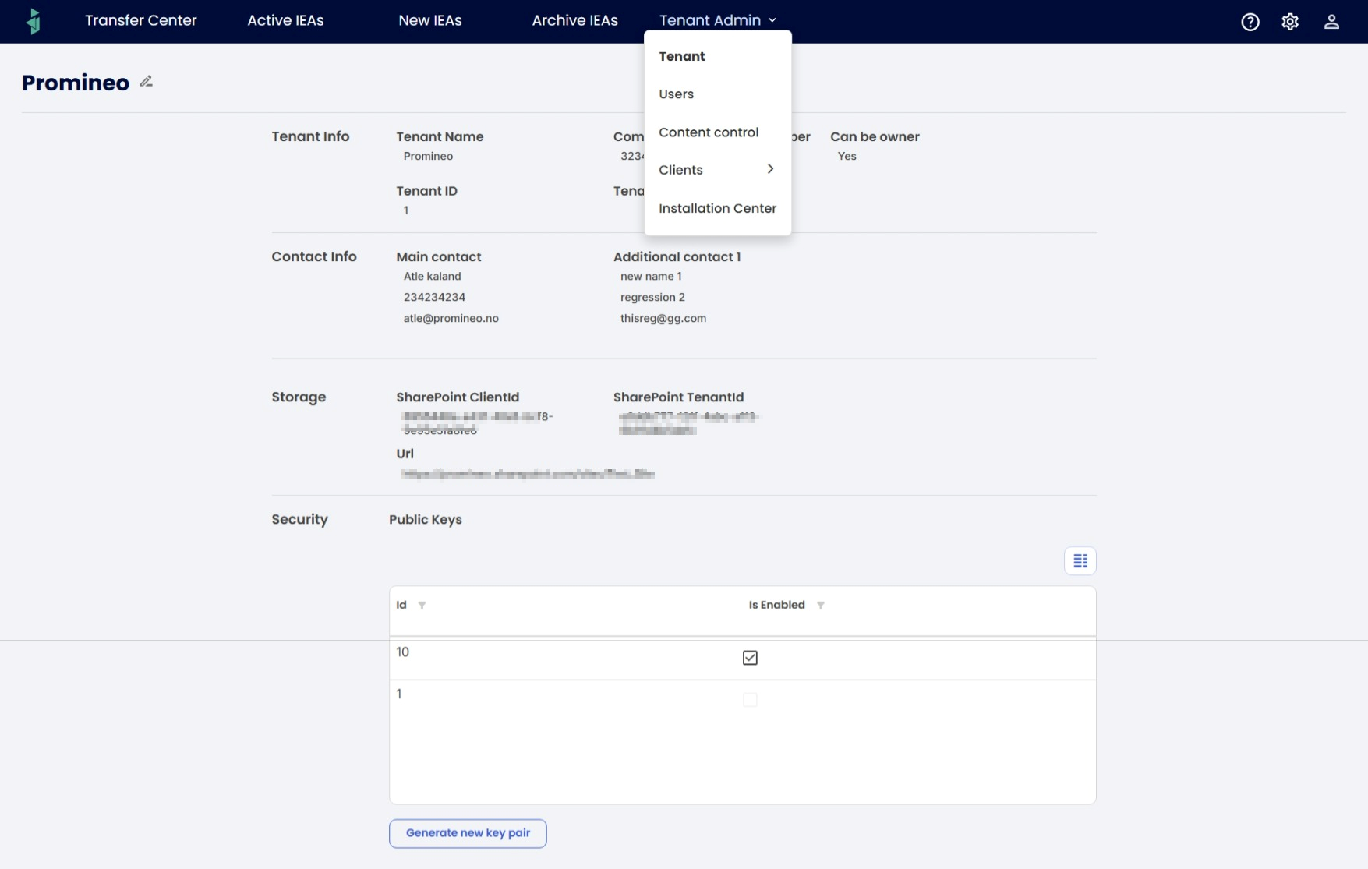
Task: Click the Promineo tenant name value
Action: pos(428,156)
